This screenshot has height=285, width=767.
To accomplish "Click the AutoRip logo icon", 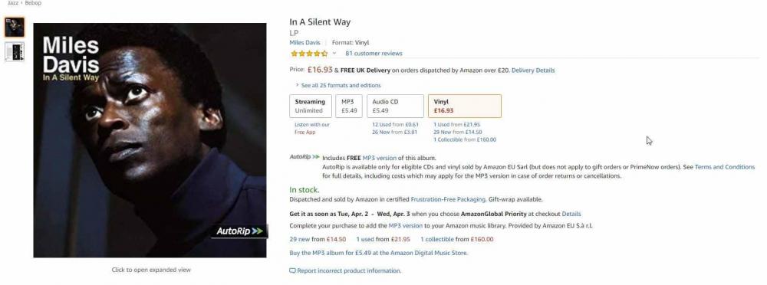I will (x=304, y=157).
